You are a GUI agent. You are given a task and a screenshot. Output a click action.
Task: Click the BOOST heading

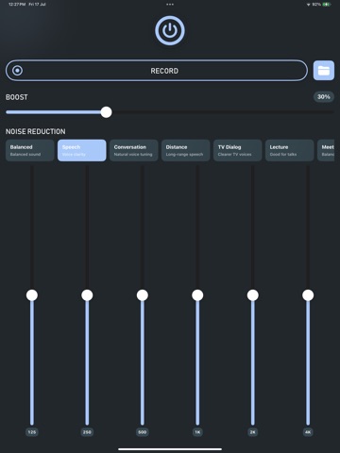[17, 97]
